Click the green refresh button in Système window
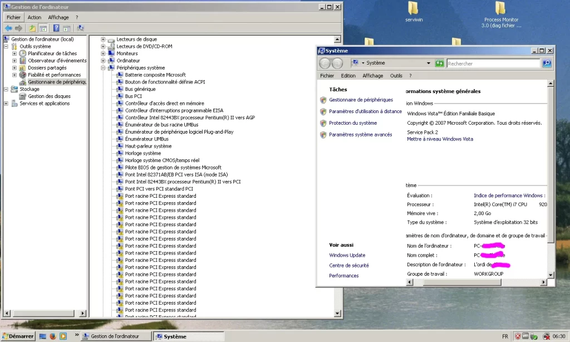Image resolution: width=570 pixels, height=342 pixels. pyautogui.click(x=440, y=63)
